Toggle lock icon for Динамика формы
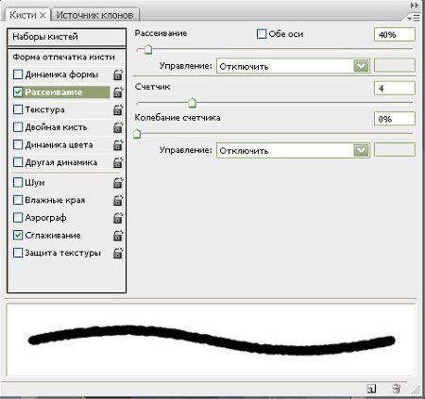 pyautogui.click(x=118, y=75)
